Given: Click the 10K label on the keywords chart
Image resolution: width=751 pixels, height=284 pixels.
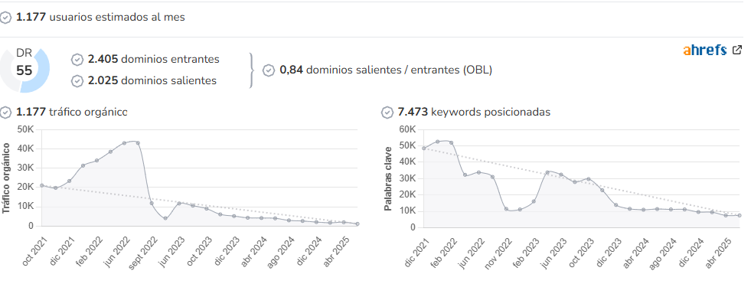Looking at the screenshot, I should coord(407,211).
